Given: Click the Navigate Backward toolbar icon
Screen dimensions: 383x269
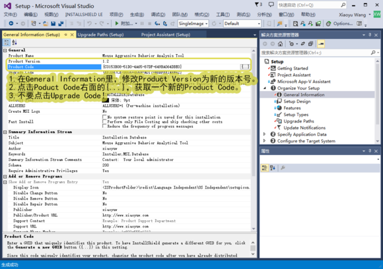Looking at the screenshot, I should 11,24.
